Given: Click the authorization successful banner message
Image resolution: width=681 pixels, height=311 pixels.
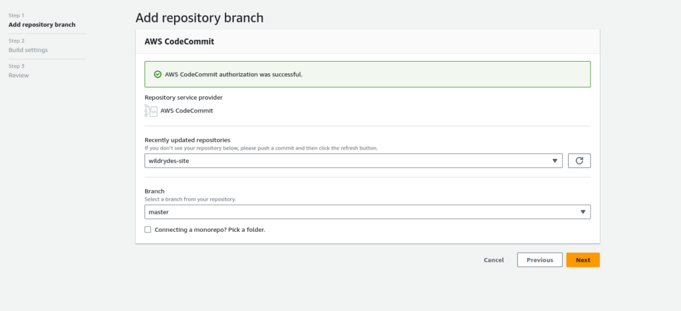Looking at the screenshot, I should pos(233,74).
